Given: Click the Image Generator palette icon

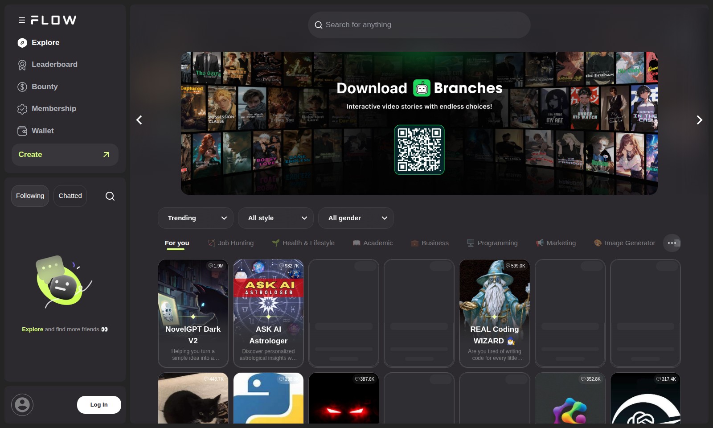Looking at the screenshot, I should coord(598,243).
